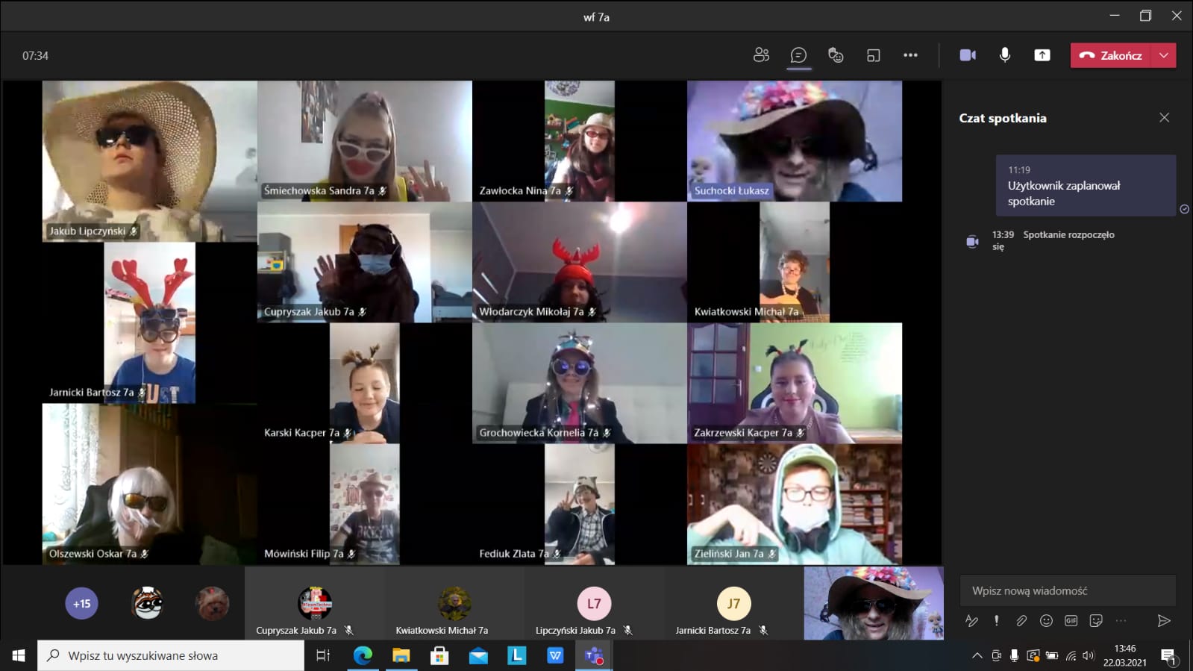This screenshot has width=1193, height=671.
Task: Set message delivery options exclamation icon
Action: coord(996,621)
